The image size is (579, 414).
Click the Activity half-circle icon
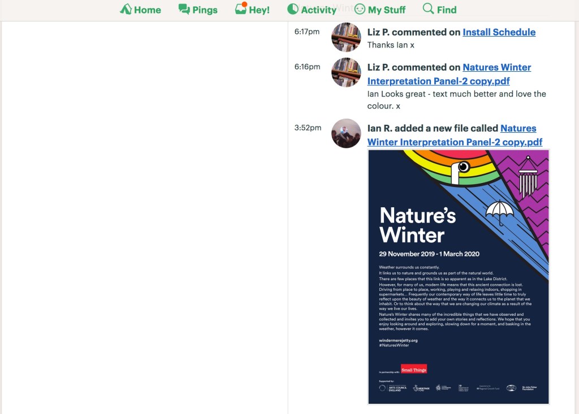293,9
